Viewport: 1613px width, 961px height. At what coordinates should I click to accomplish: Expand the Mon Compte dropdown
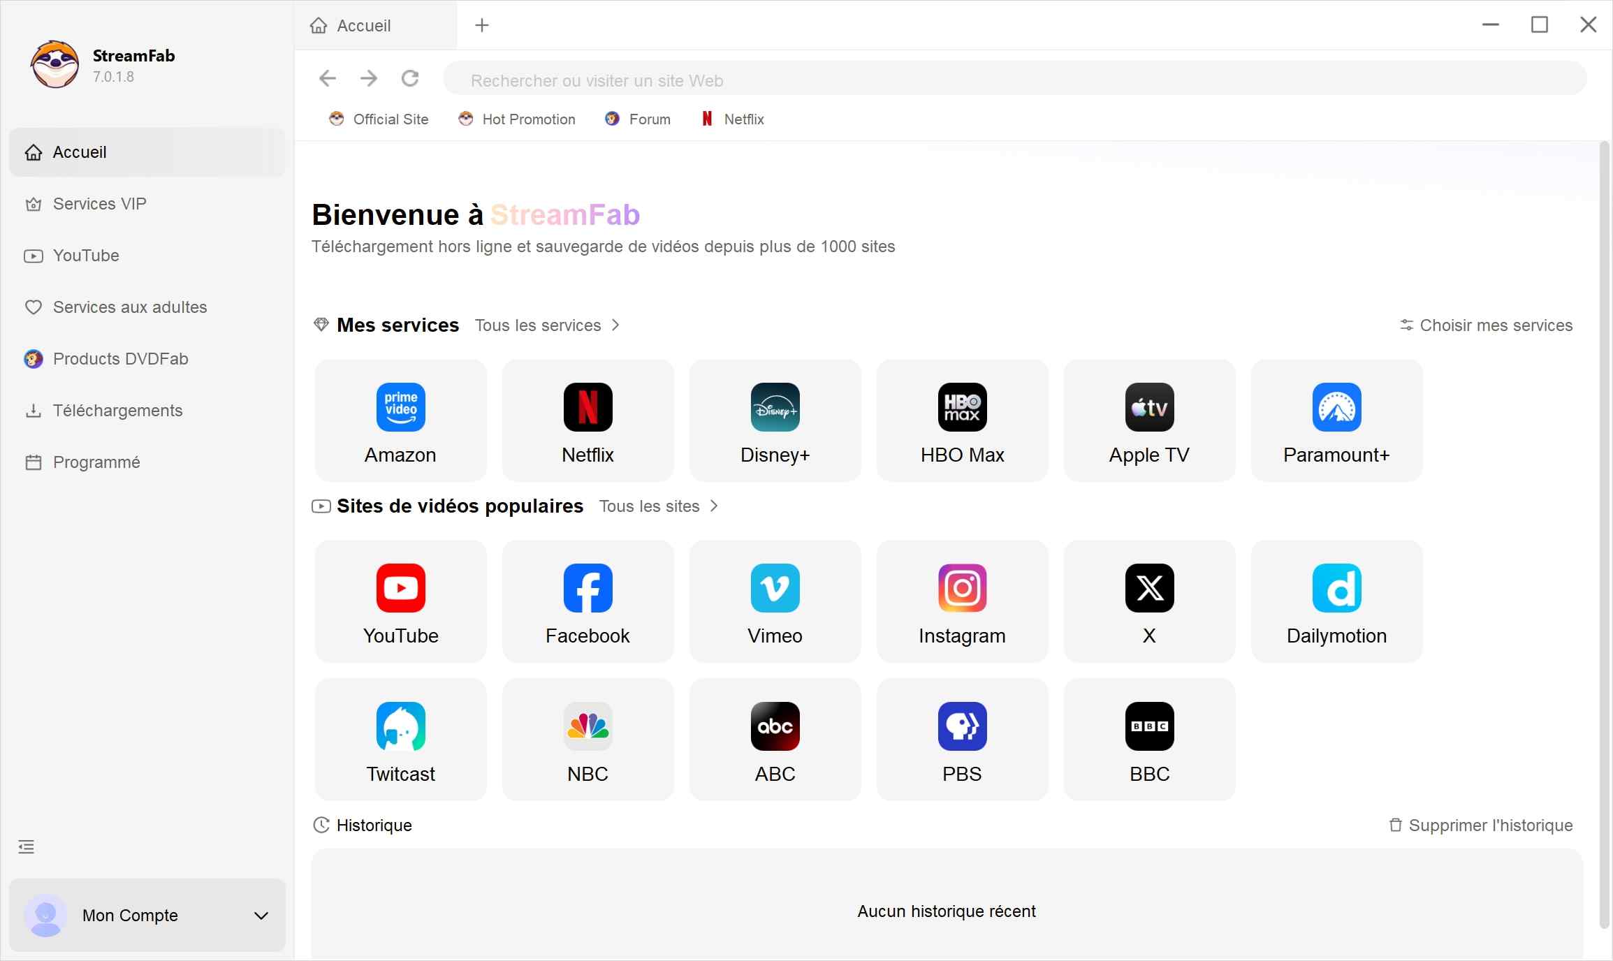click(x=261, y=916)
